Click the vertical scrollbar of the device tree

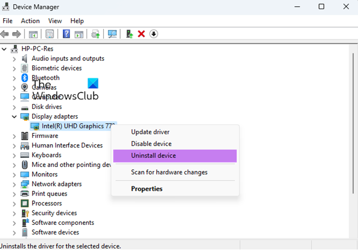click(x=353, y=123)
